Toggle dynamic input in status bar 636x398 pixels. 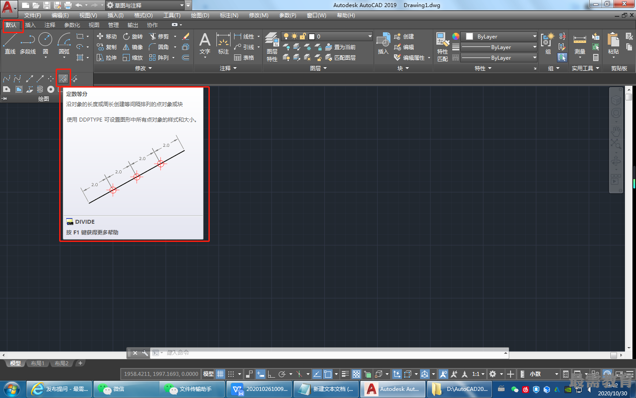point(261,374)
